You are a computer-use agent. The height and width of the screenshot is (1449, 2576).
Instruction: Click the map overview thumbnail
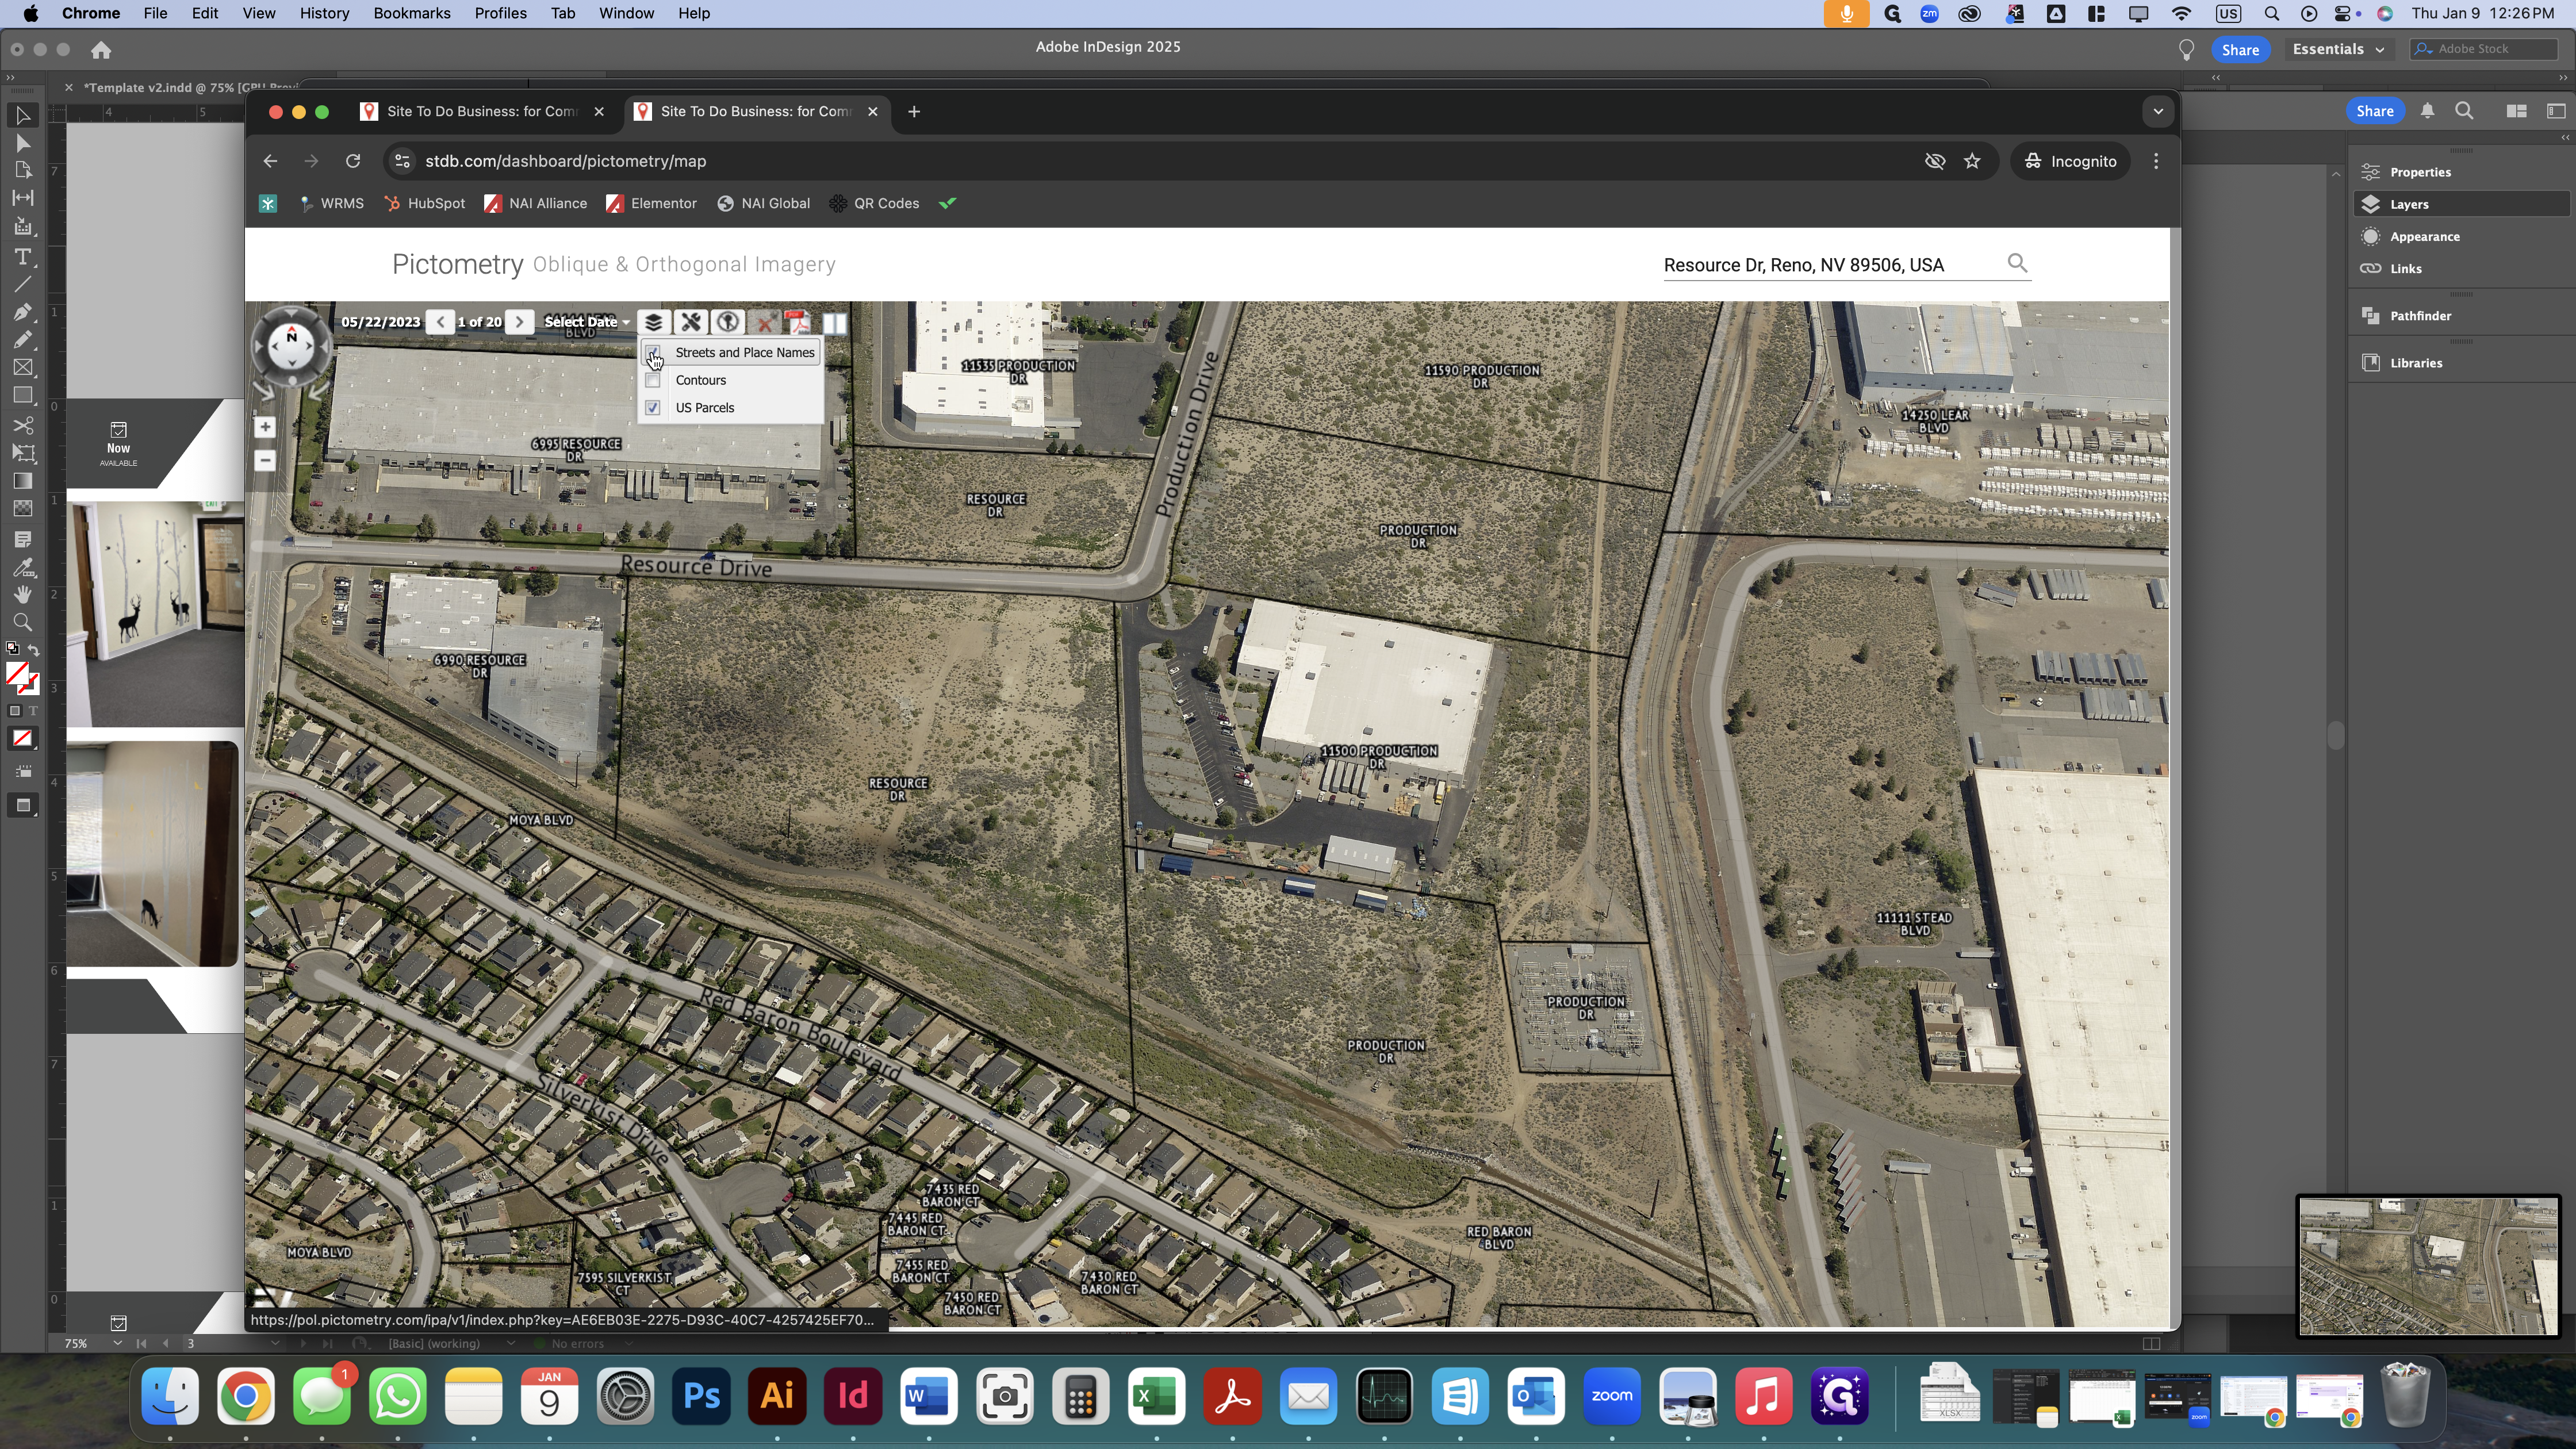[x=2428, y=1266]
